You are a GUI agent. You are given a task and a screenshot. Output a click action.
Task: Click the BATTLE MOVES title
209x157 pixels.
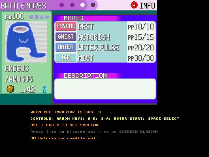click(24, 6)
